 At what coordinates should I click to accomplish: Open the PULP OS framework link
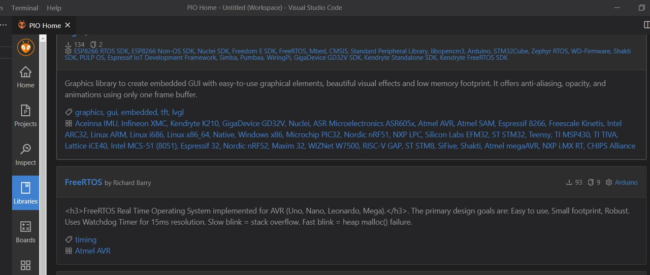coord(92,58)
